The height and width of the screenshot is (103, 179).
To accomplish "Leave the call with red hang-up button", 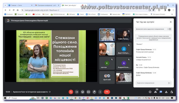I will click(x=107, y=92).
